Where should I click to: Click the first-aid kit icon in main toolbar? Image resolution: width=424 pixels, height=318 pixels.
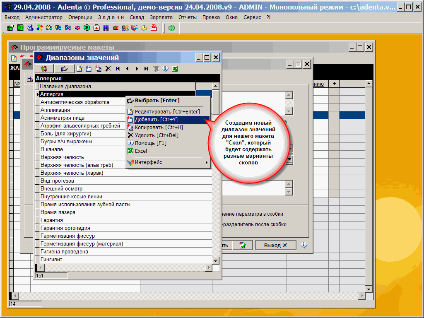point(96,28)
